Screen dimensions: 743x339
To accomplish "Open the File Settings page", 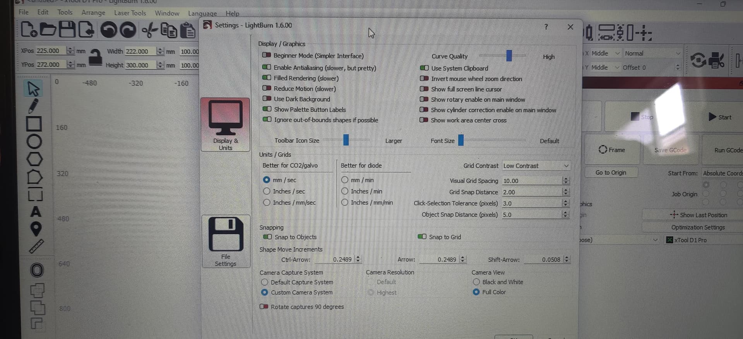I will [x=226, y=241].
